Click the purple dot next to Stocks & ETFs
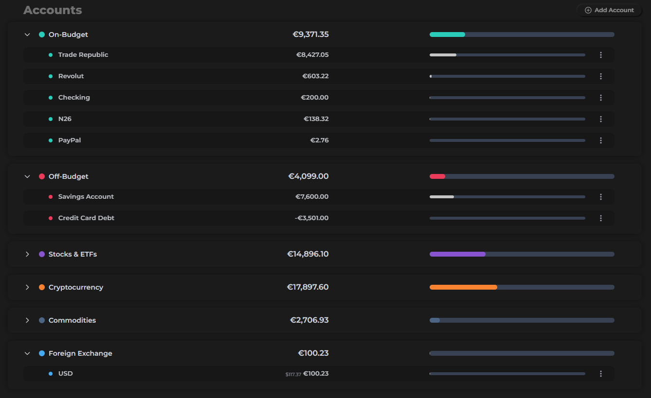 pyautogui.click(x=41, y=254)
